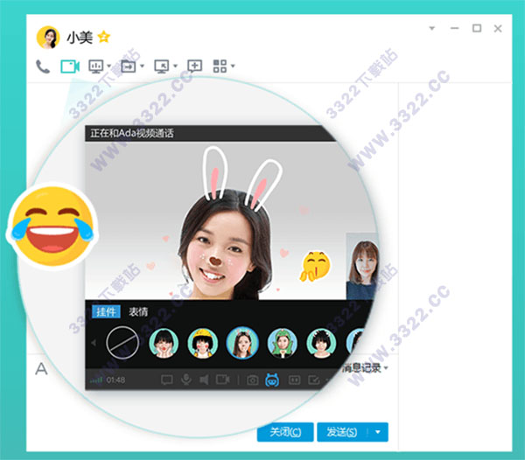Choose the fifth sticker avatar with spiky hair

(321, 343)
